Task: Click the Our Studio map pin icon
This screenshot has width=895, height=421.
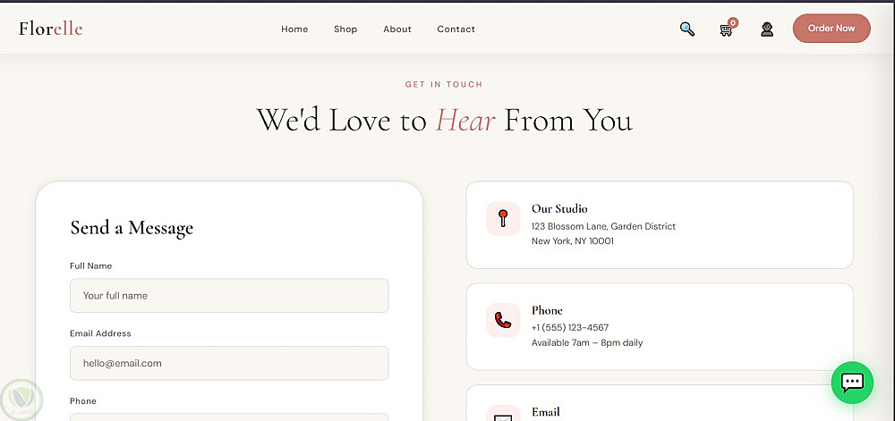Action: [503, 218]
